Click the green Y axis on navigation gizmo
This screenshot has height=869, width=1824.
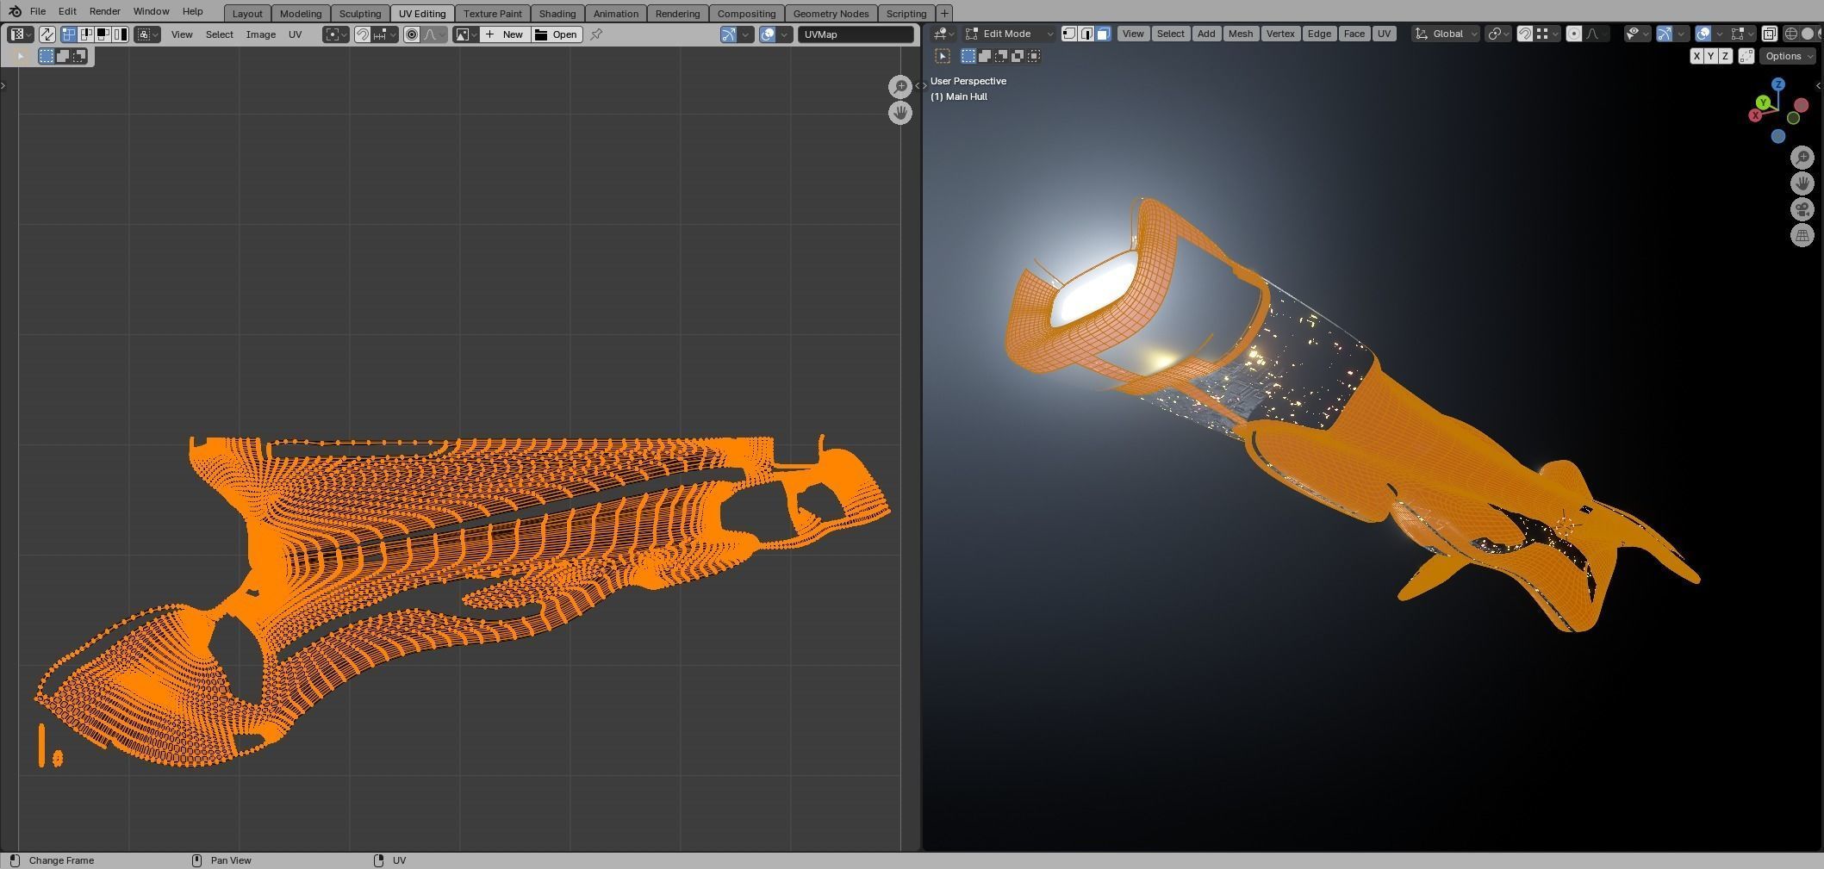pos(1764,102)
